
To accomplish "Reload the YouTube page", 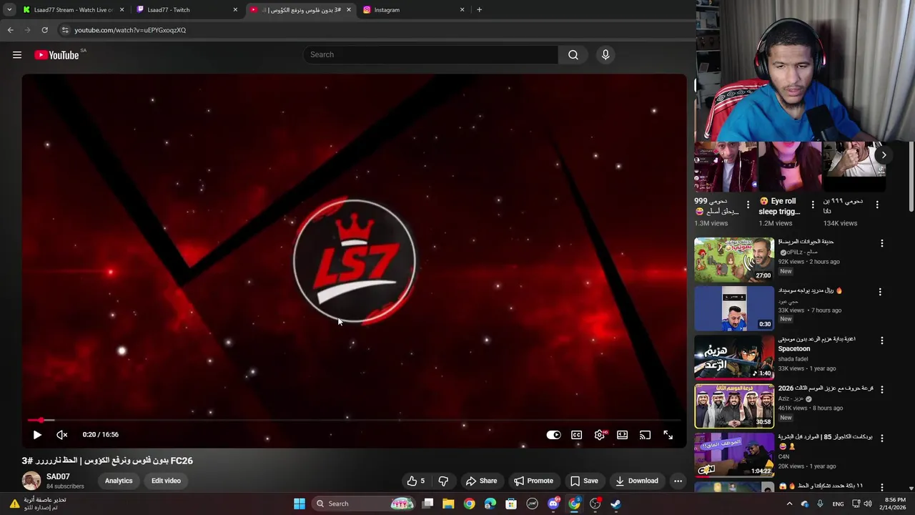I will coord(44,30).
